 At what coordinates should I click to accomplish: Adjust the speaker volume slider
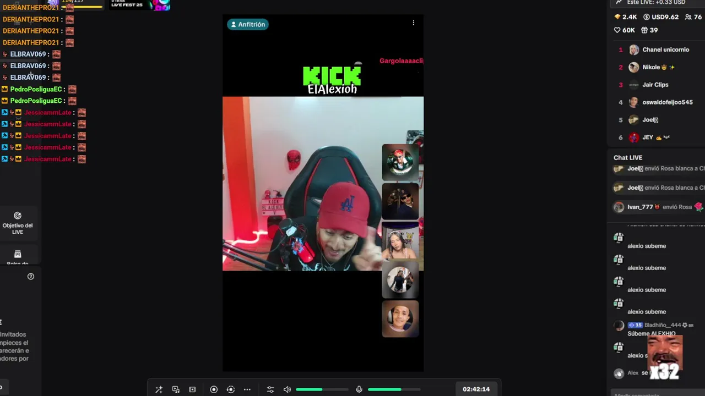[x=322, y=389]
